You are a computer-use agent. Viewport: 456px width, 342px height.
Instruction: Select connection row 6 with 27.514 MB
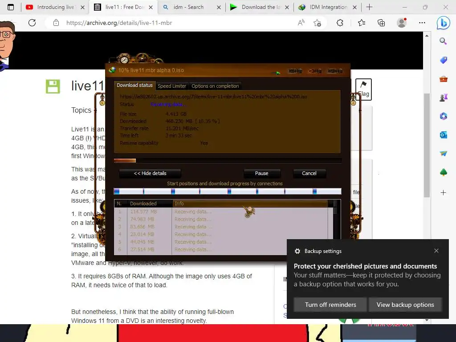coord(224,249)
